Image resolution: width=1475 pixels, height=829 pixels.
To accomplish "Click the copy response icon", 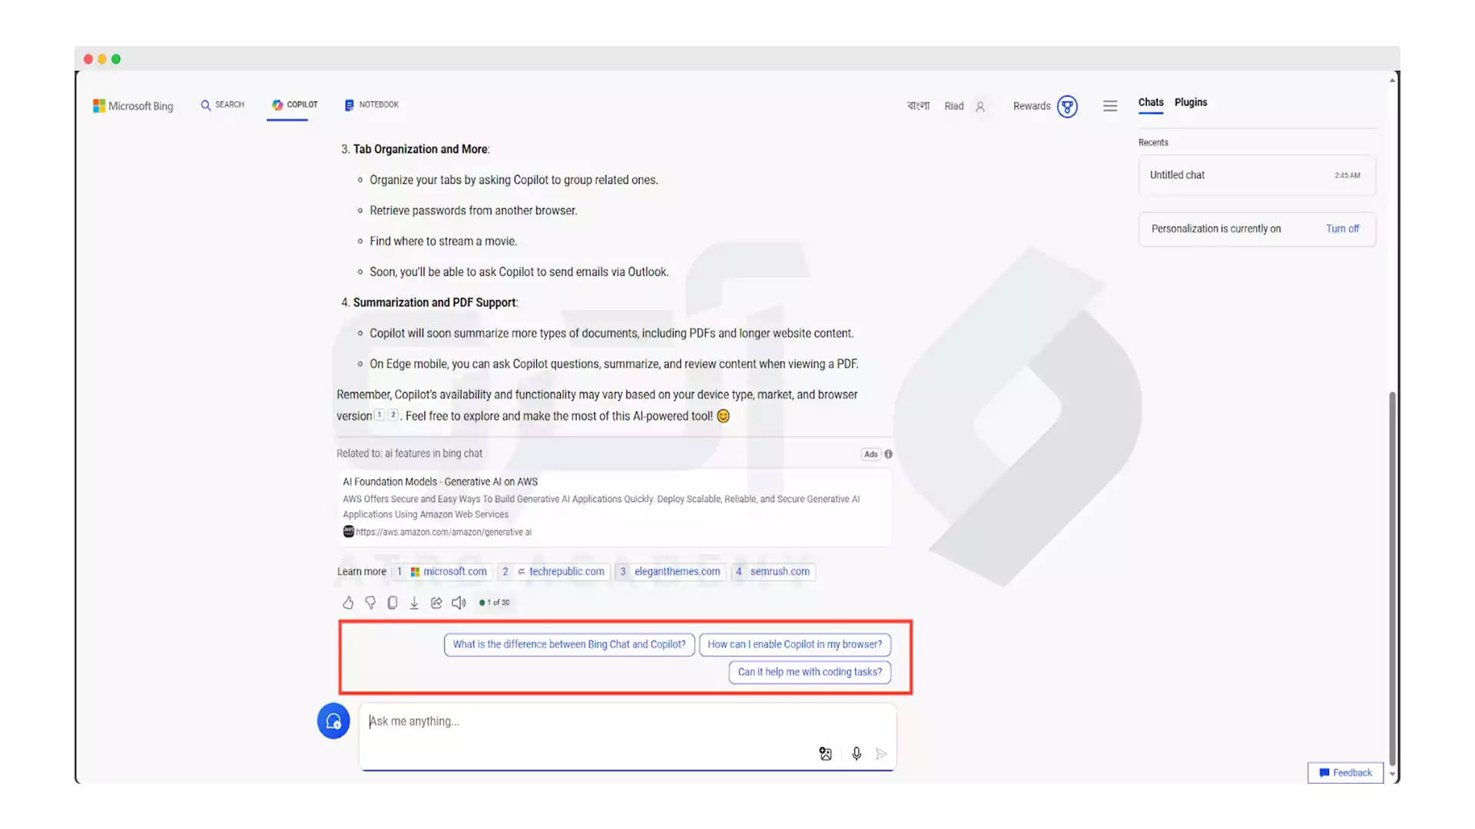I will [x=392, y=603].
